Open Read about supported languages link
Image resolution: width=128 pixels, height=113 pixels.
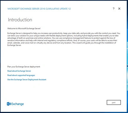click(21, 75)
